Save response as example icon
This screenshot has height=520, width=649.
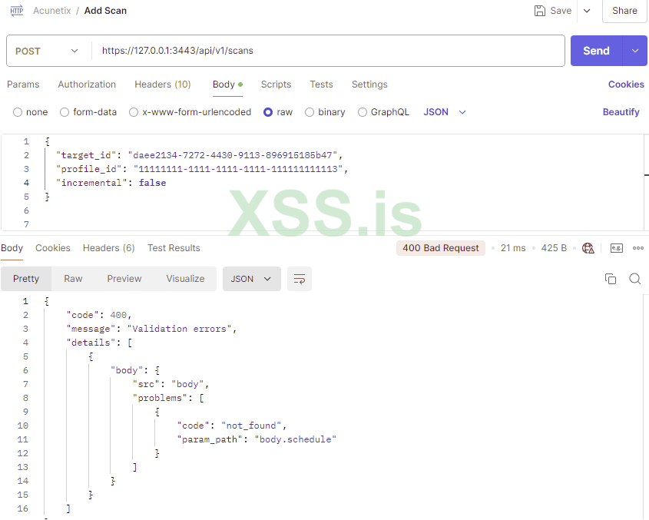point(616,248)
